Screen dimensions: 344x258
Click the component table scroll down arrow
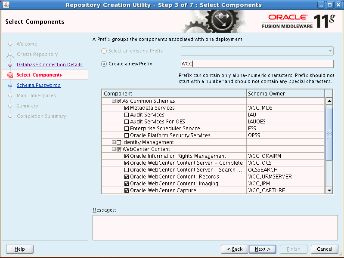329,190
